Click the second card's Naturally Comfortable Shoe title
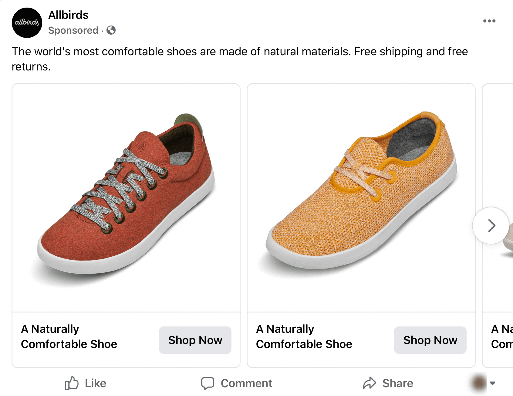The width and height of the screenshot is (513, 396). (x=304, y=336)
